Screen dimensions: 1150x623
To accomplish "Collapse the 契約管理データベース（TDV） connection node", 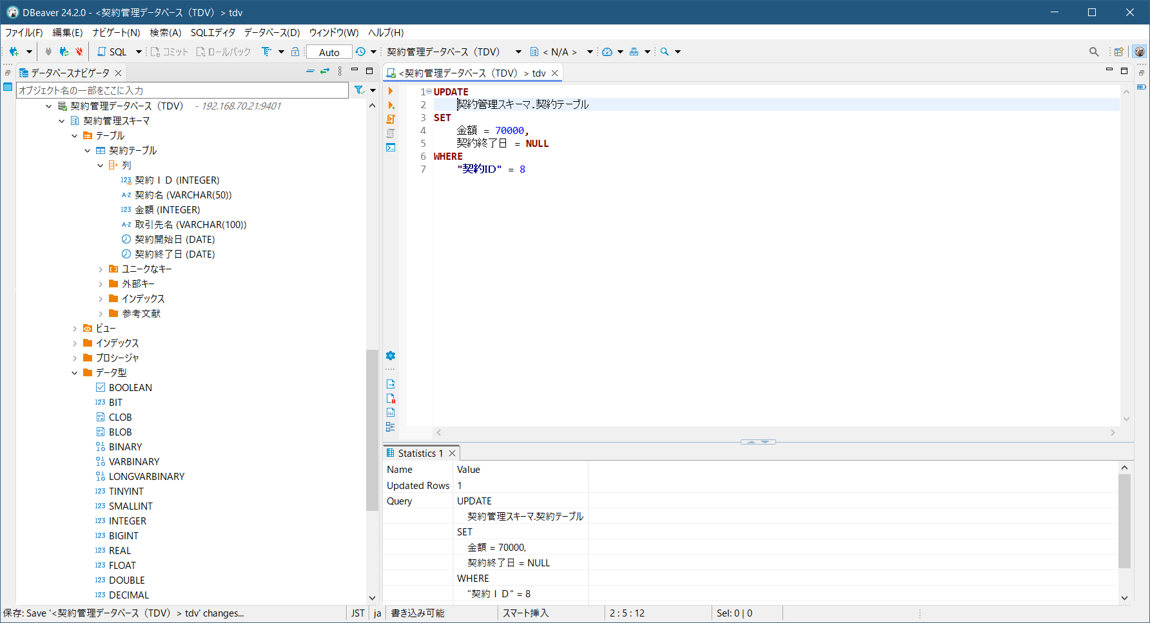I will point(49,106).
